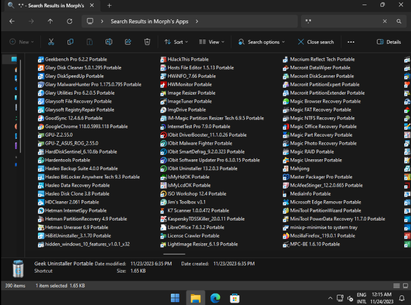Open the Sort dropdown
The image size is (411, 305).
pos(176,42)
